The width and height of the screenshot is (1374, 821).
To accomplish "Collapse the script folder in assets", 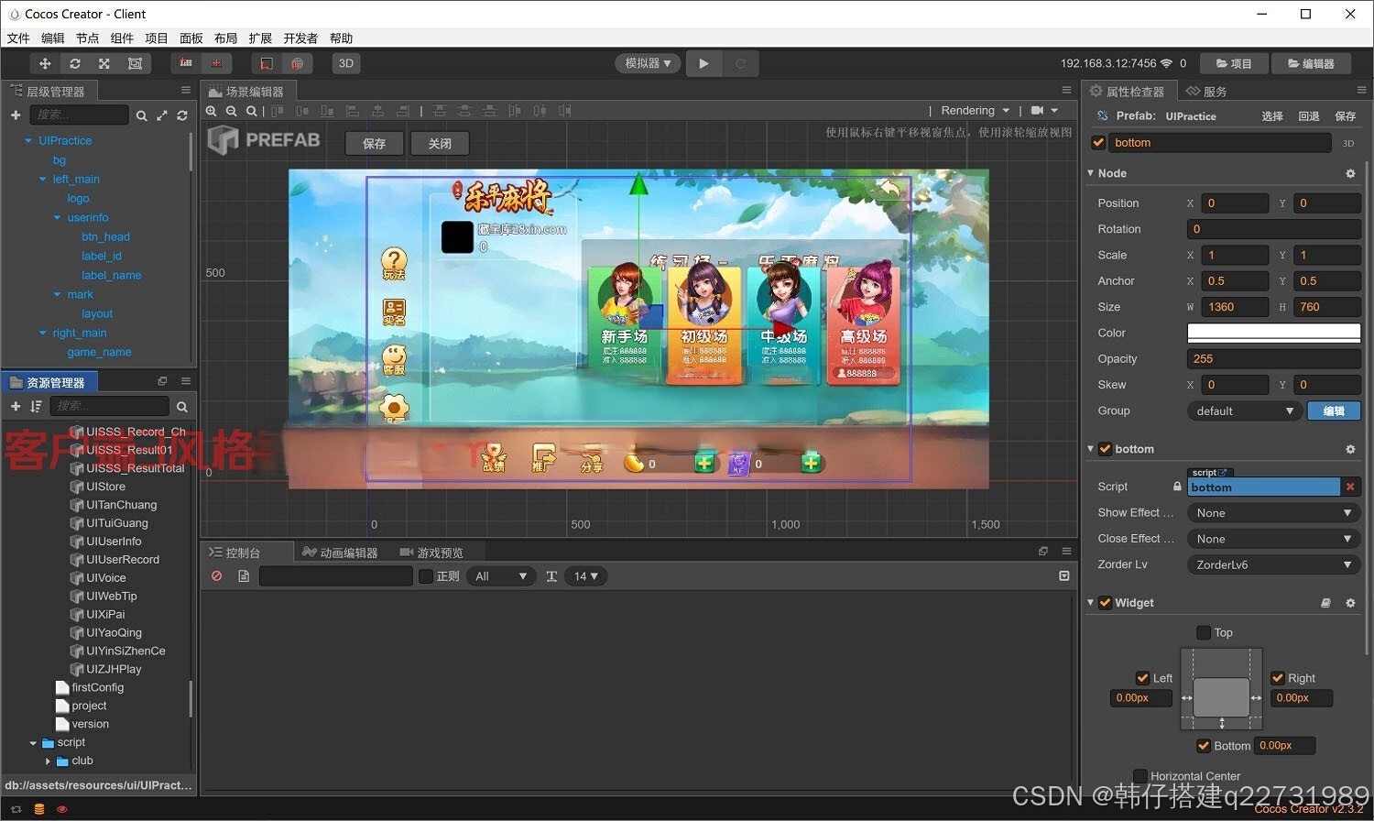I will pos(33,743).
